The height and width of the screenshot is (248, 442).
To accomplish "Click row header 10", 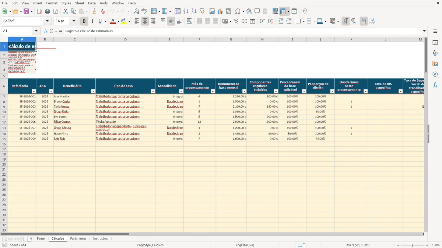I will click(x=4, y=112).
